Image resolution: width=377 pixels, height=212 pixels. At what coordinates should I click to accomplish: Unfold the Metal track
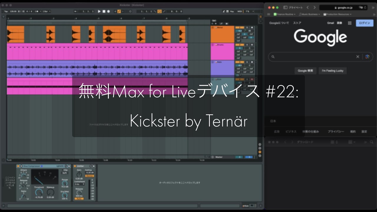[x=213, y=27]
